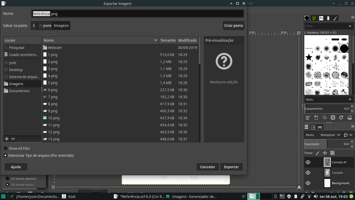The height and width of the screenshot is (200, 355).
Task: Toggle lock pixels brush icon
Action: click(318, 153)
